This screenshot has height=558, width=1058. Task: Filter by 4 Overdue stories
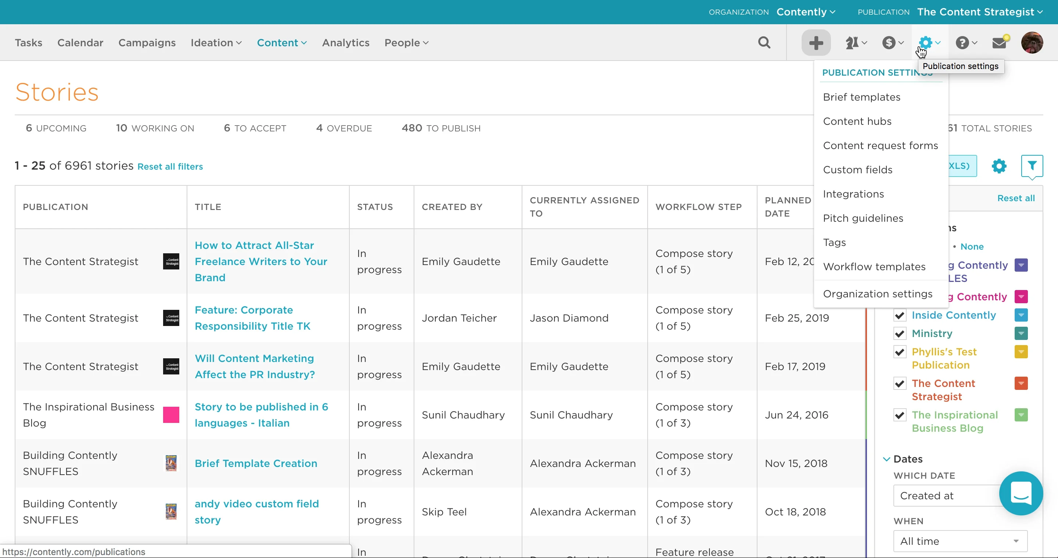tap(344, 128)
